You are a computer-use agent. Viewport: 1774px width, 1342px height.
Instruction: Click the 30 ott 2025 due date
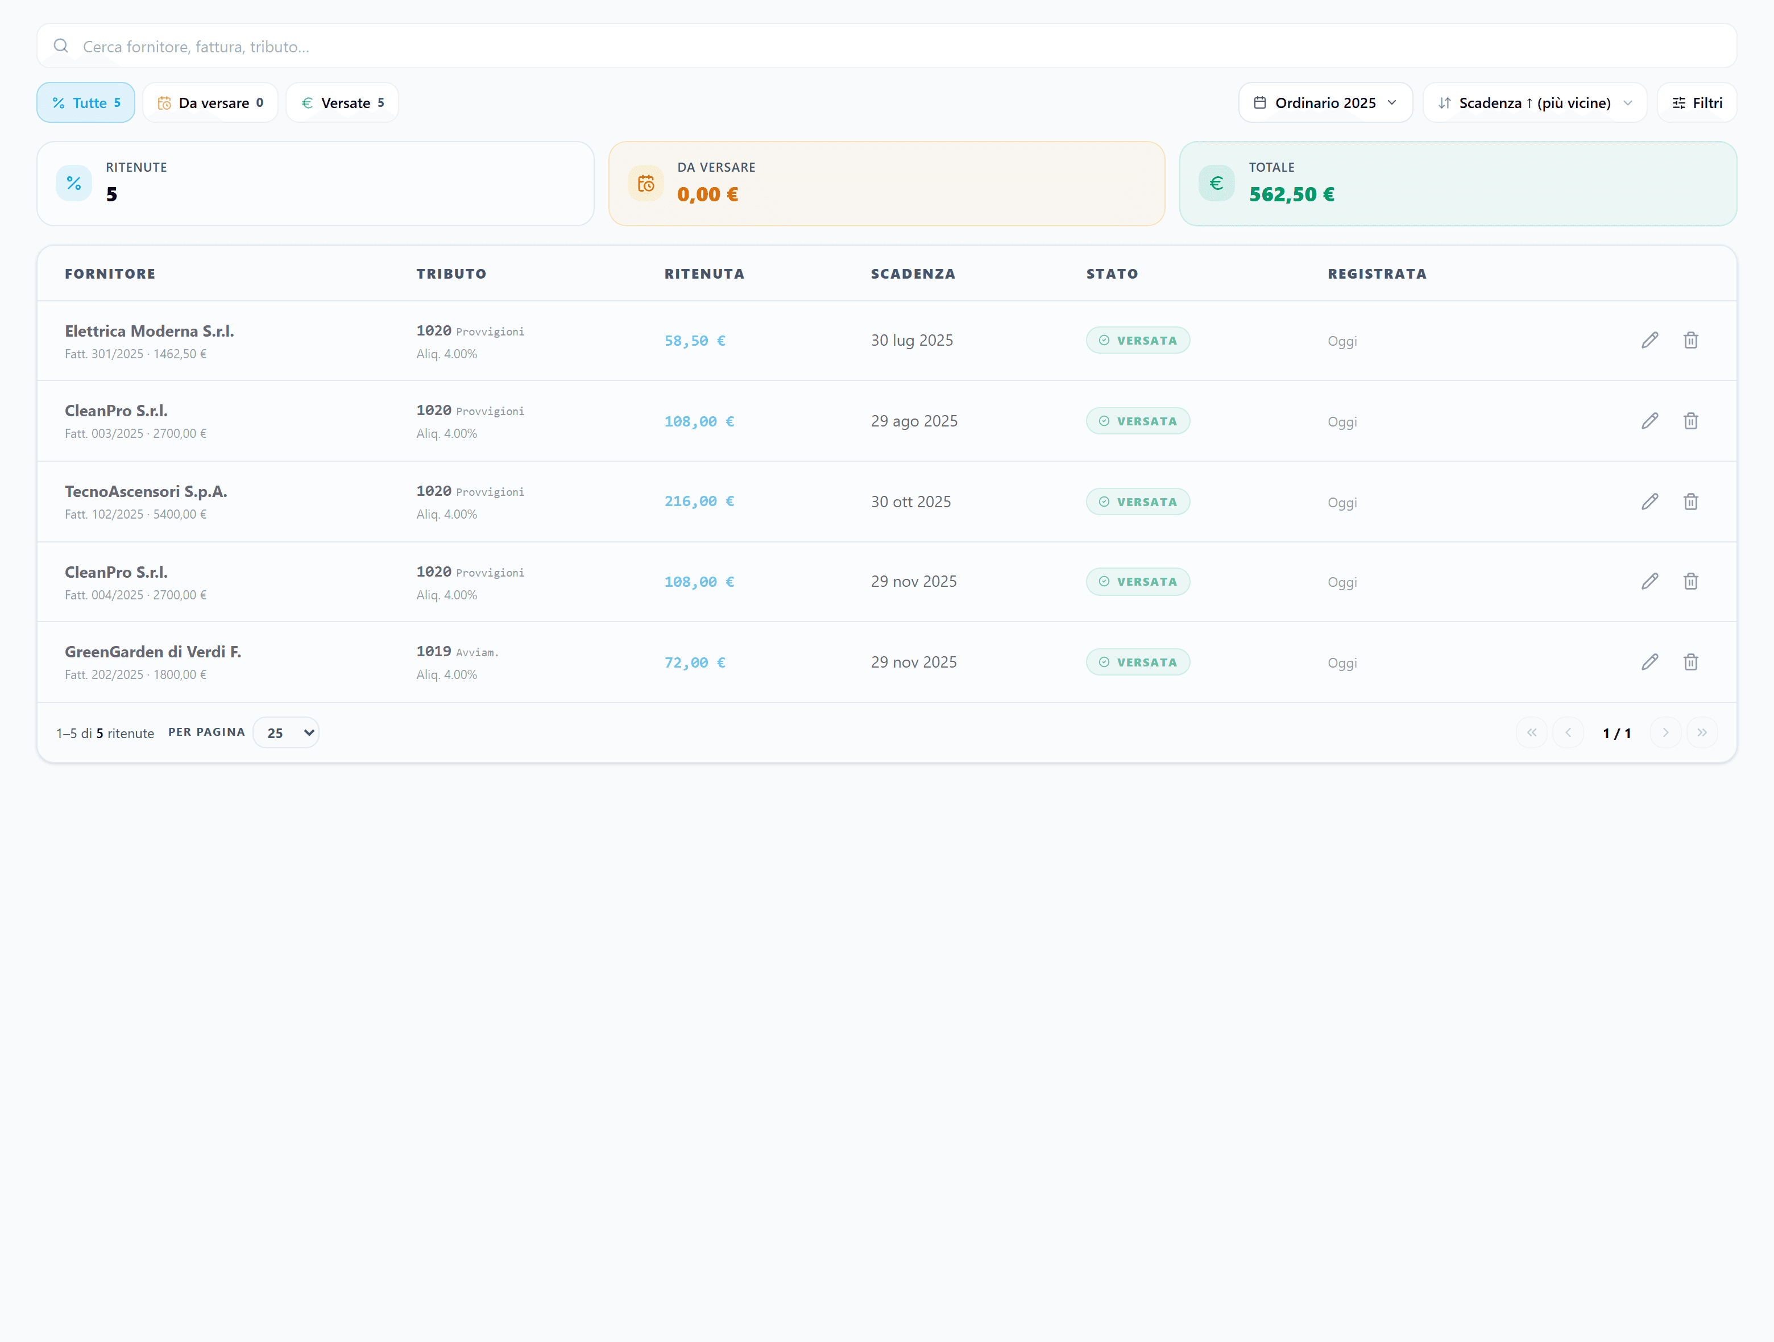pos(911,502)
